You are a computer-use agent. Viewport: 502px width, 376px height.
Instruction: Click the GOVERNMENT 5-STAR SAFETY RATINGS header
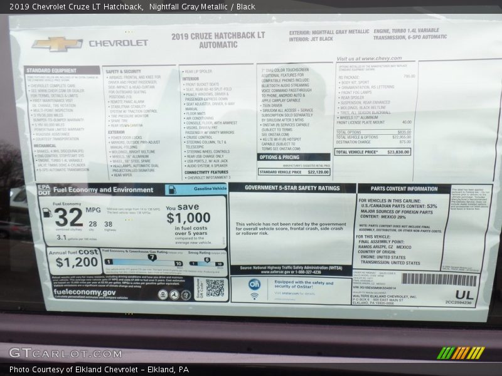pos(292,188)
